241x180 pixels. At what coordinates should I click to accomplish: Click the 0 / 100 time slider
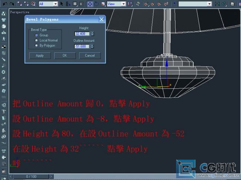tap(32, 176)
